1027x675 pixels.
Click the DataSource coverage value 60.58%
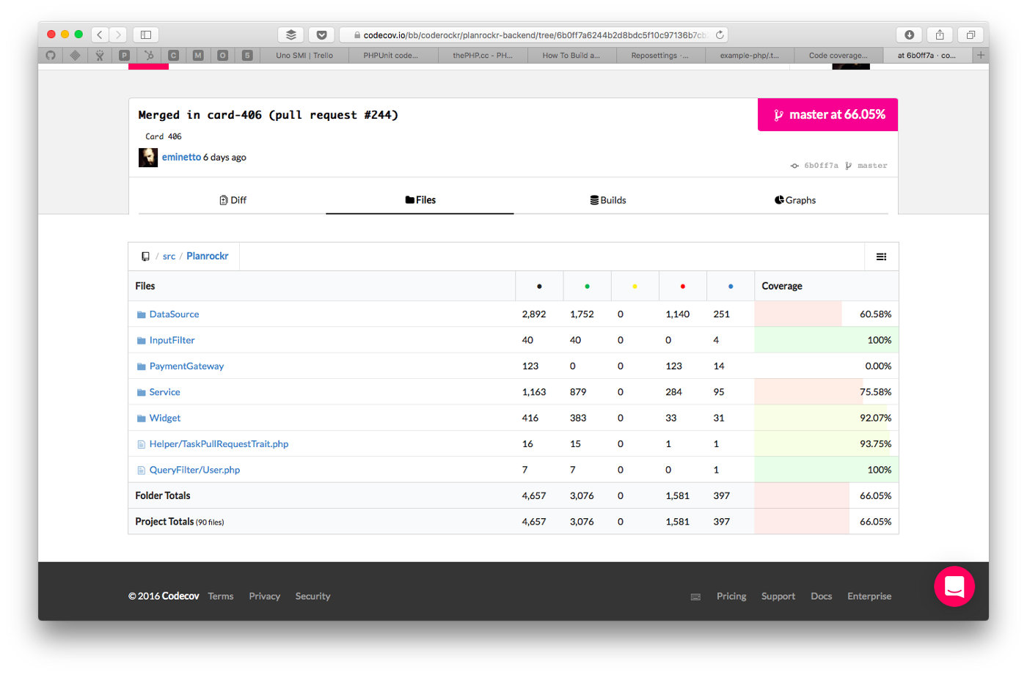876,314
